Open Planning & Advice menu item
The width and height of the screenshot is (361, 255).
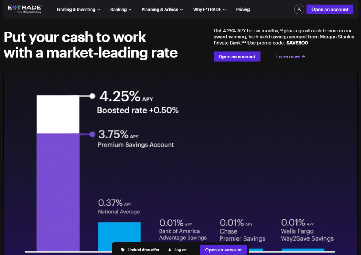point(160,10)
